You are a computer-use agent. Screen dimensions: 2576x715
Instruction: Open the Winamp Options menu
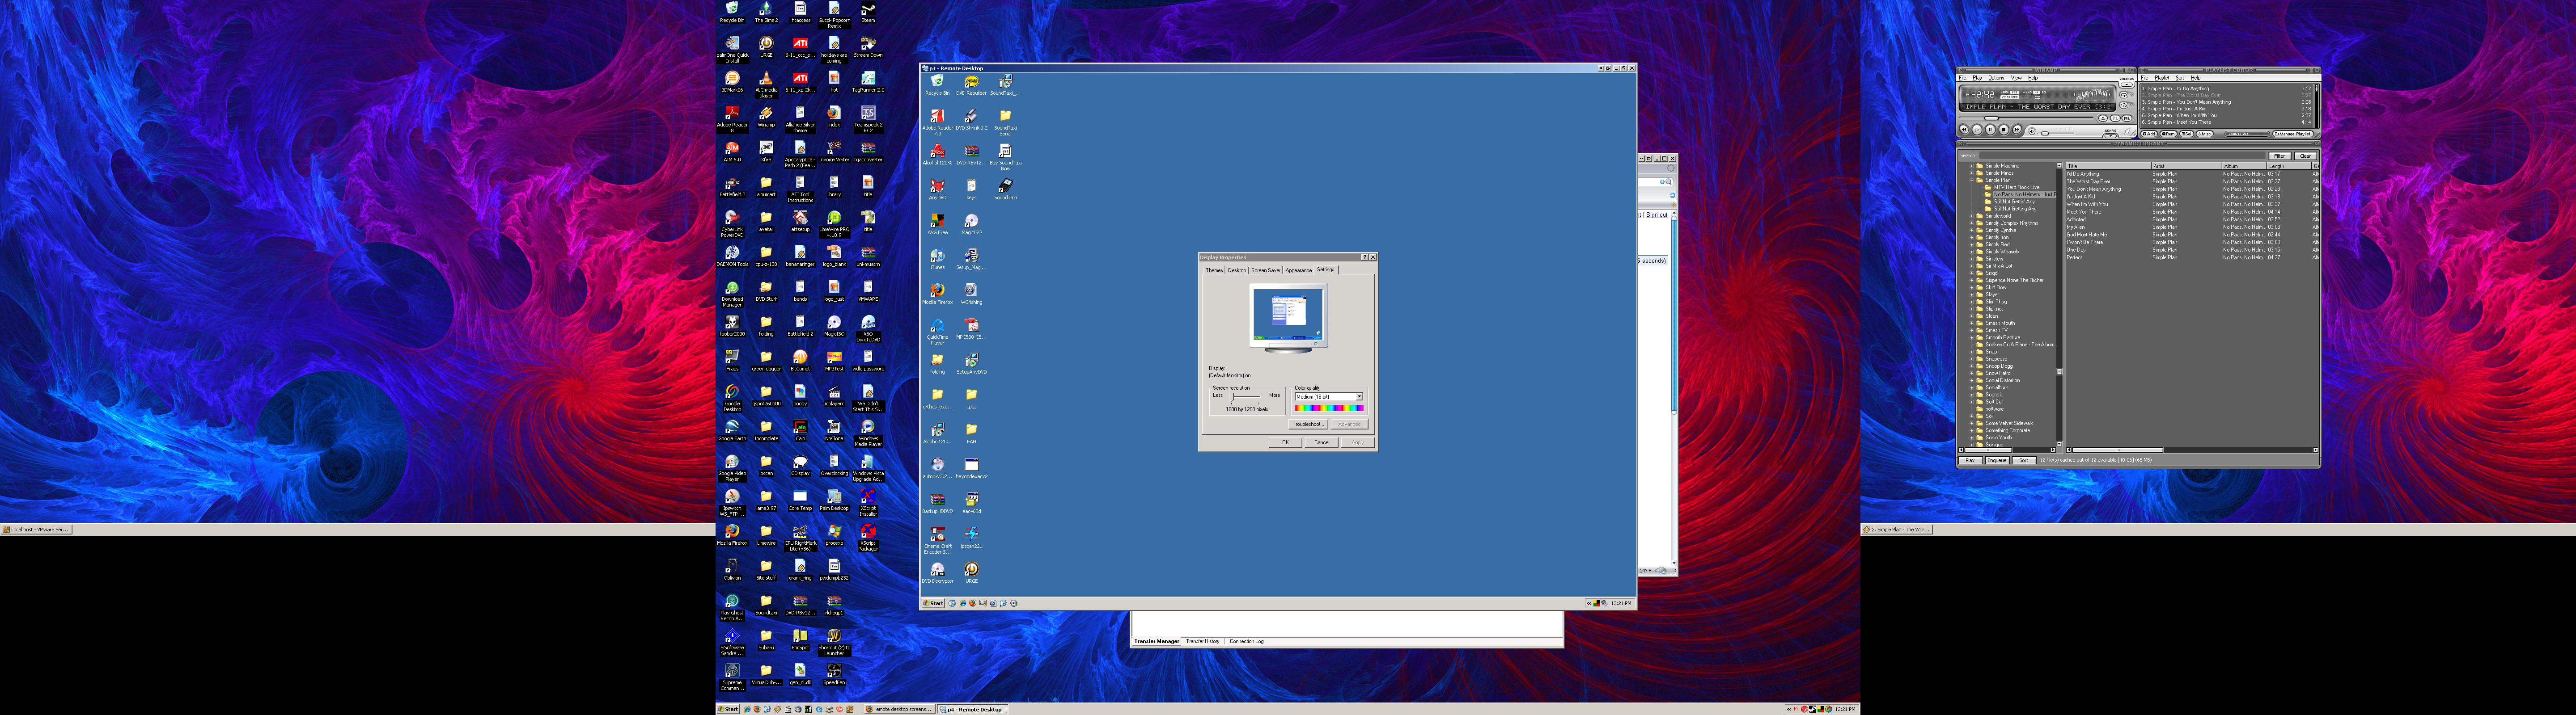(1996, 78)
